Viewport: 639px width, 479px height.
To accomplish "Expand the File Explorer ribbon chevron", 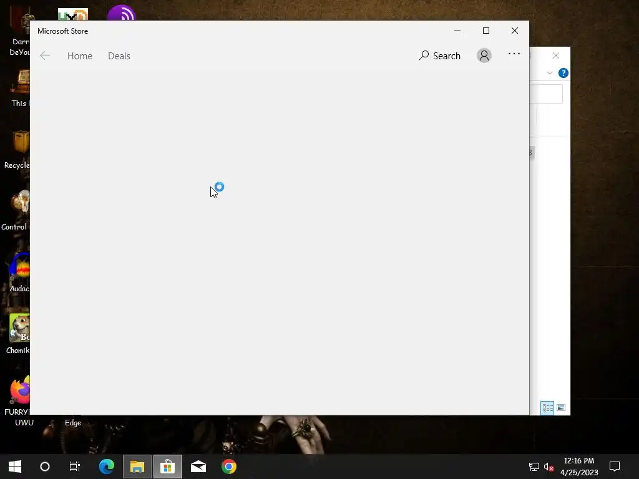I will [x=550, y=74].
